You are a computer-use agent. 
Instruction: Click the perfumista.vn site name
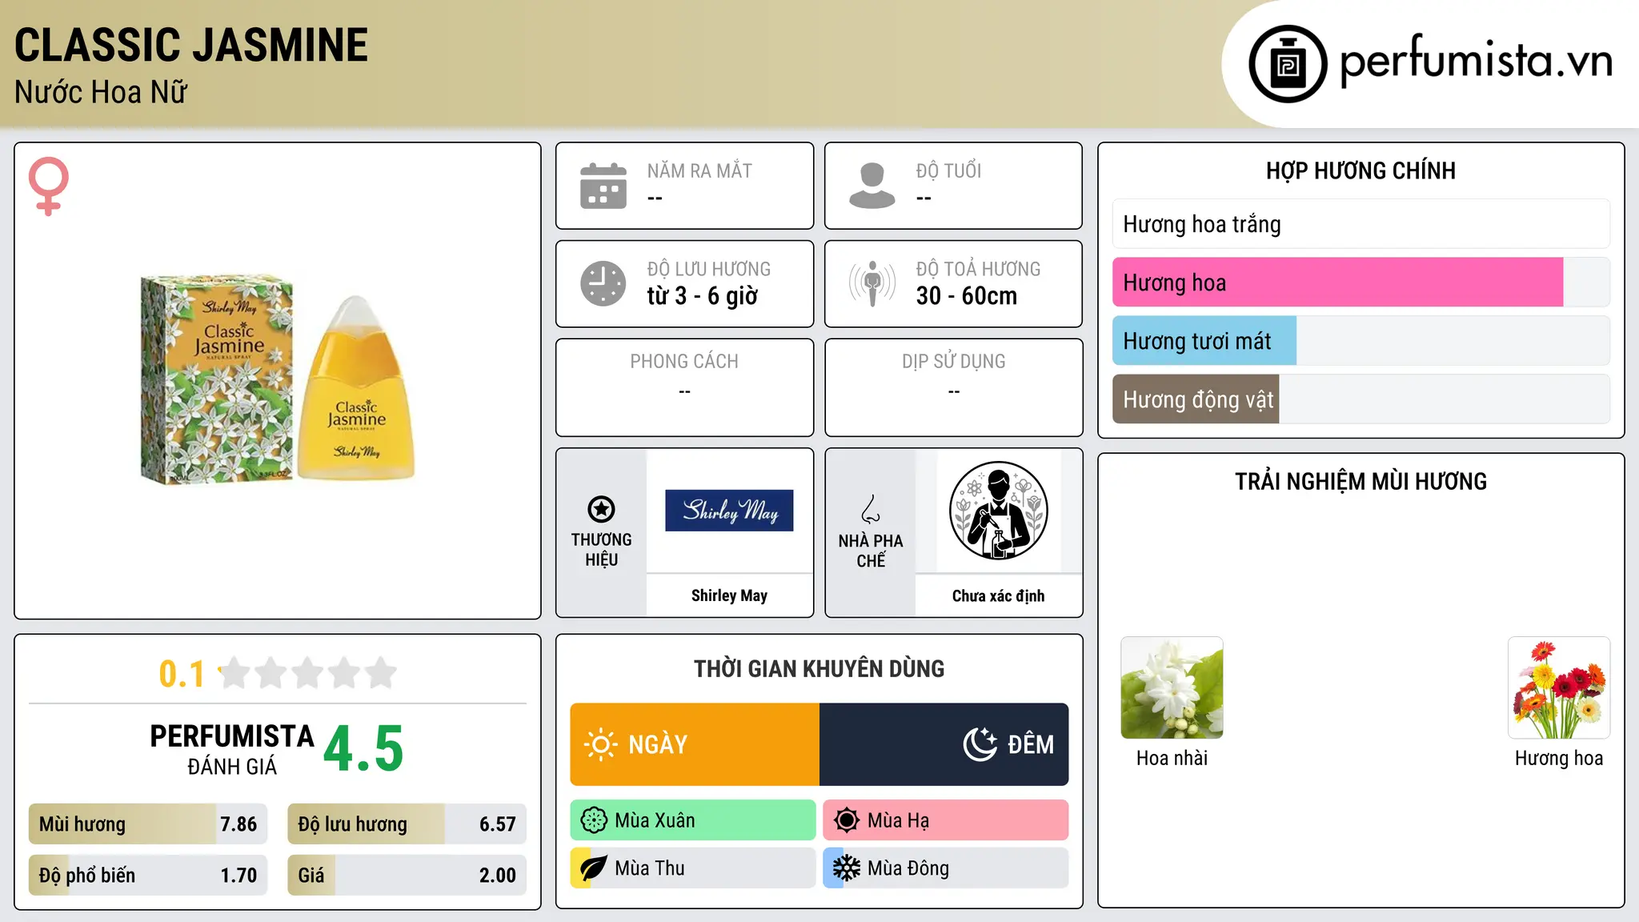pos(1477,61)
